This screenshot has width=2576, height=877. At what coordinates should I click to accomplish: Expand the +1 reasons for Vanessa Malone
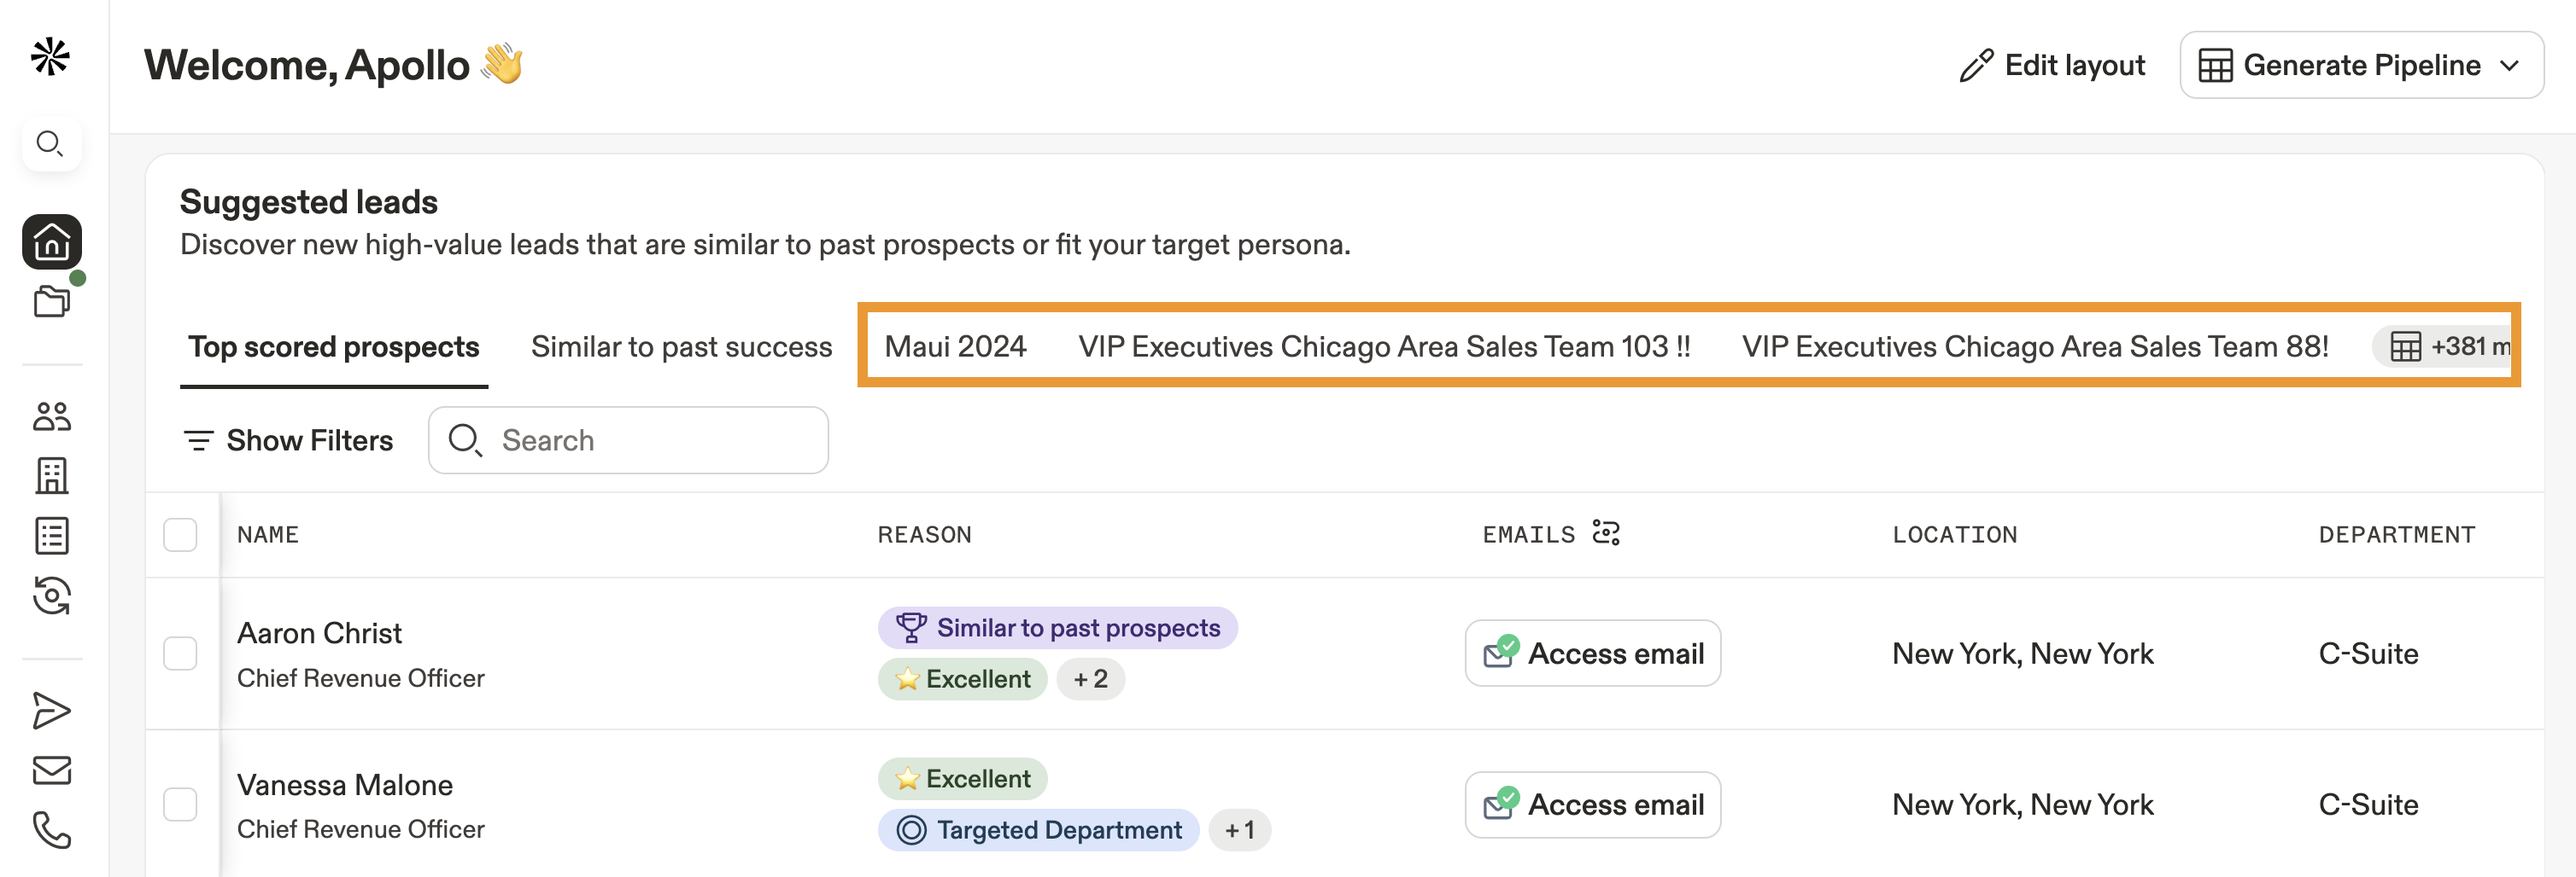(x=1239, y=830)
